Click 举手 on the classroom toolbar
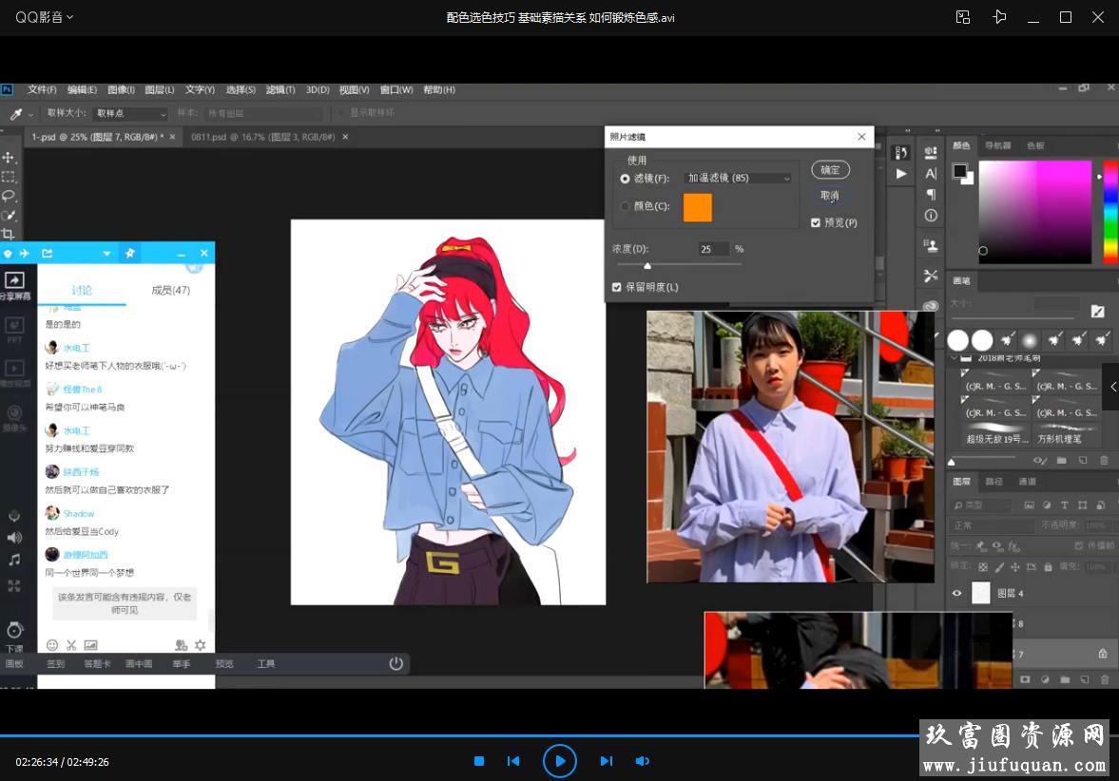 [182, 664]
